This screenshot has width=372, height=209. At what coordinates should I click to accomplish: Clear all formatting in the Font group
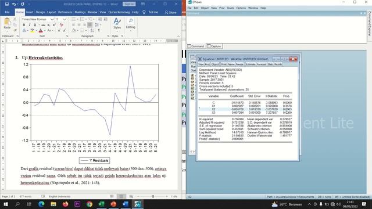pos(62,25)
